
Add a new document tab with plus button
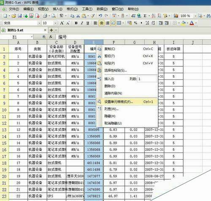[51, 30]
